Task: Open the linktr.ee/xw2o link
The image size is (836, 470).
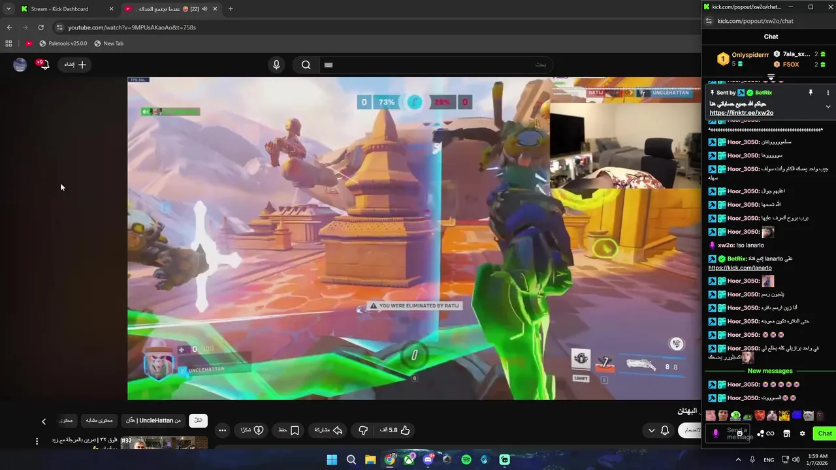Action: click(x=741, y=113)
